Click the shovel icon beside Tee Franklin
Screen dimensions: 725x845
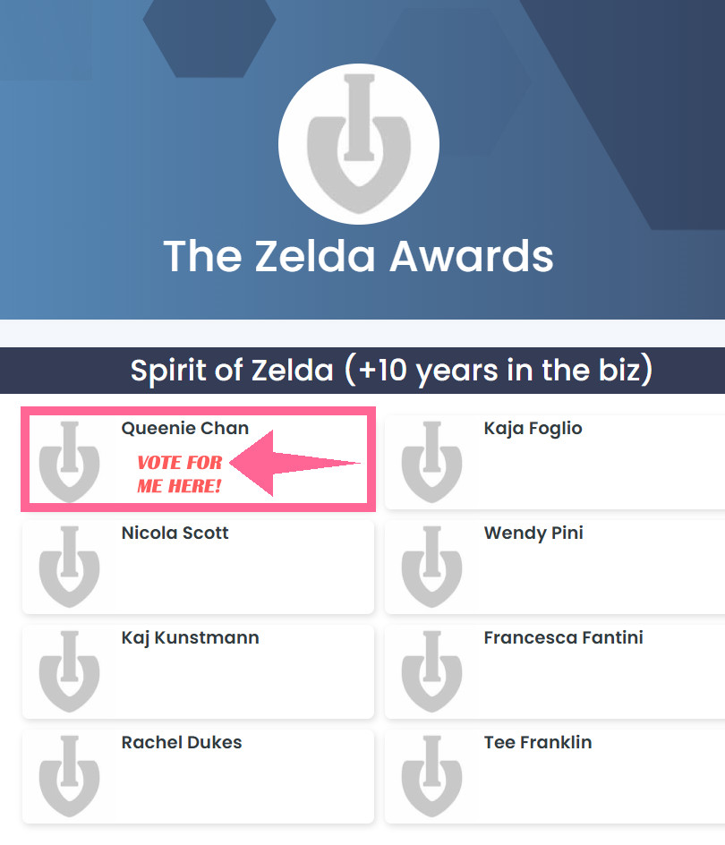click(x=432, y=775)
